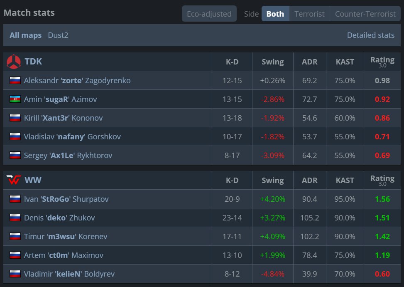Click the flag icon beside kelieN
This screenshot has height=287, width=404.
pos(15,274)
